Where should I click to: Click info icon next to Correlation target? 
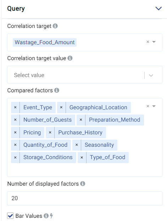coord(55,26)
